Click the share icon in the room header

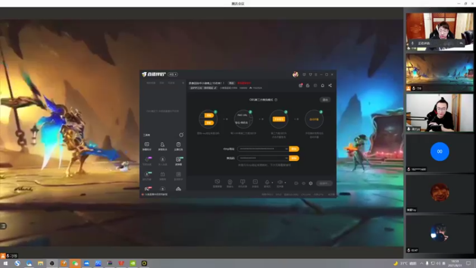point(330,85)
